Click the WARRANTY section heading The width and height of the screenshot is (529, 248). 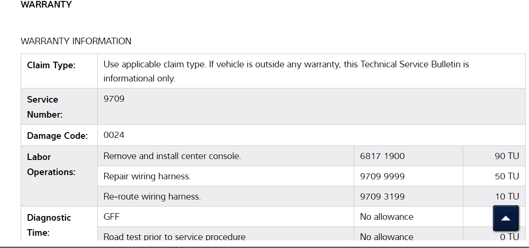coord(46,5)
